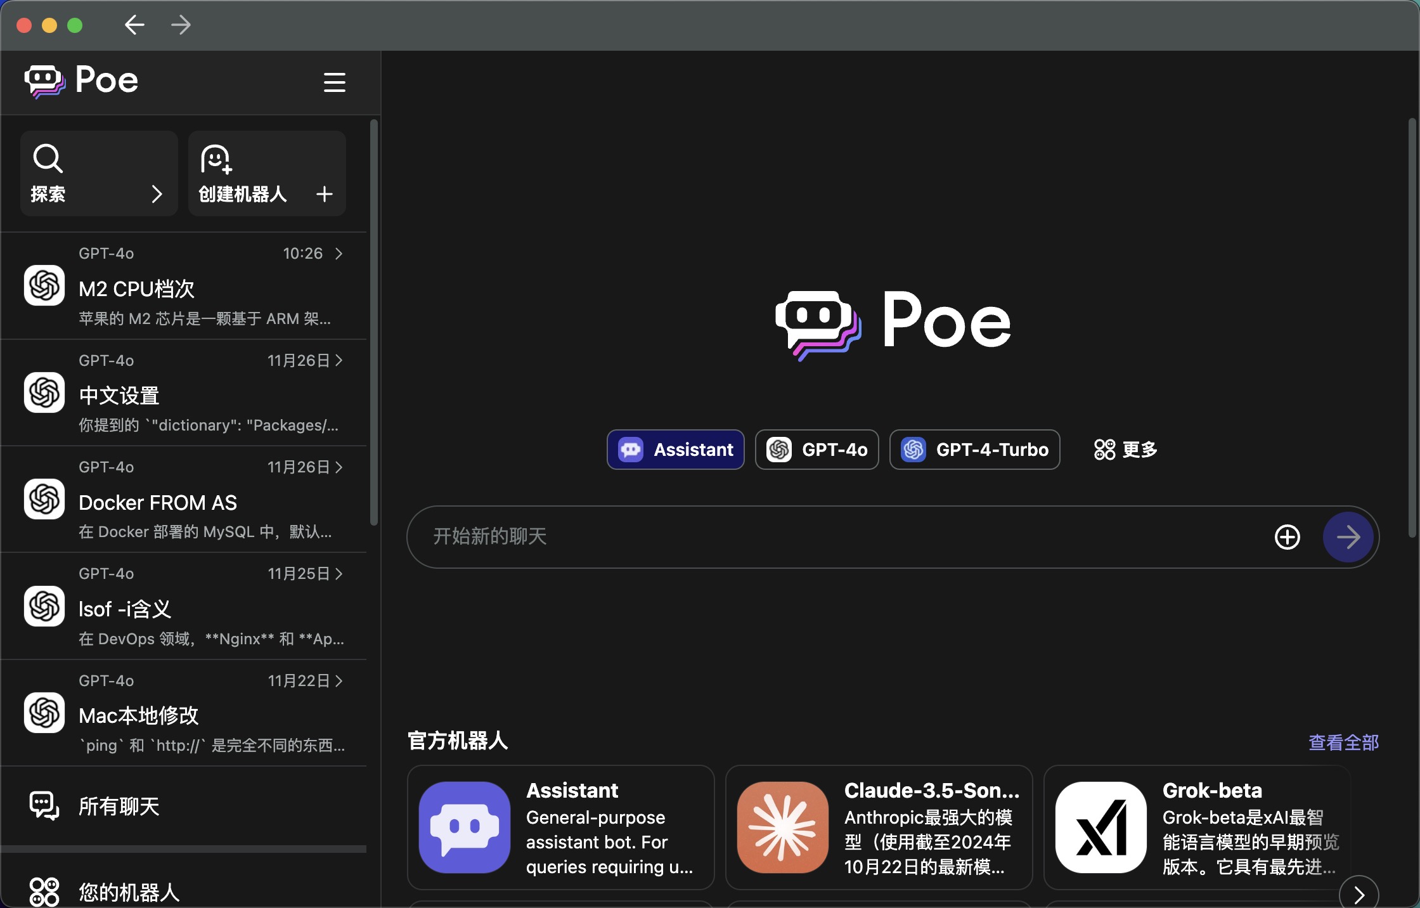Select the GPT-4o bot chip

tap(816, 450)
